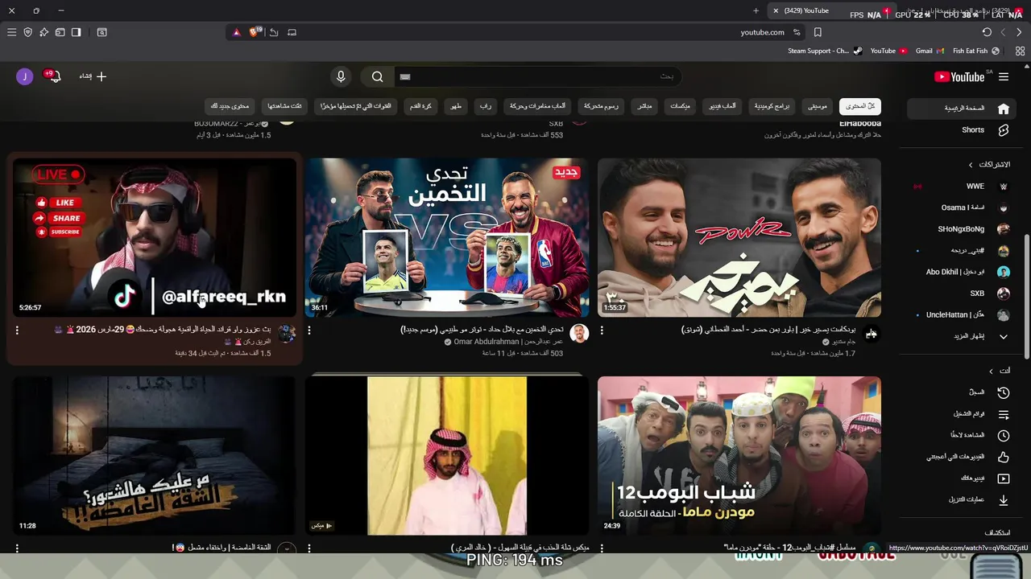Click the search magnifier button

377,76
